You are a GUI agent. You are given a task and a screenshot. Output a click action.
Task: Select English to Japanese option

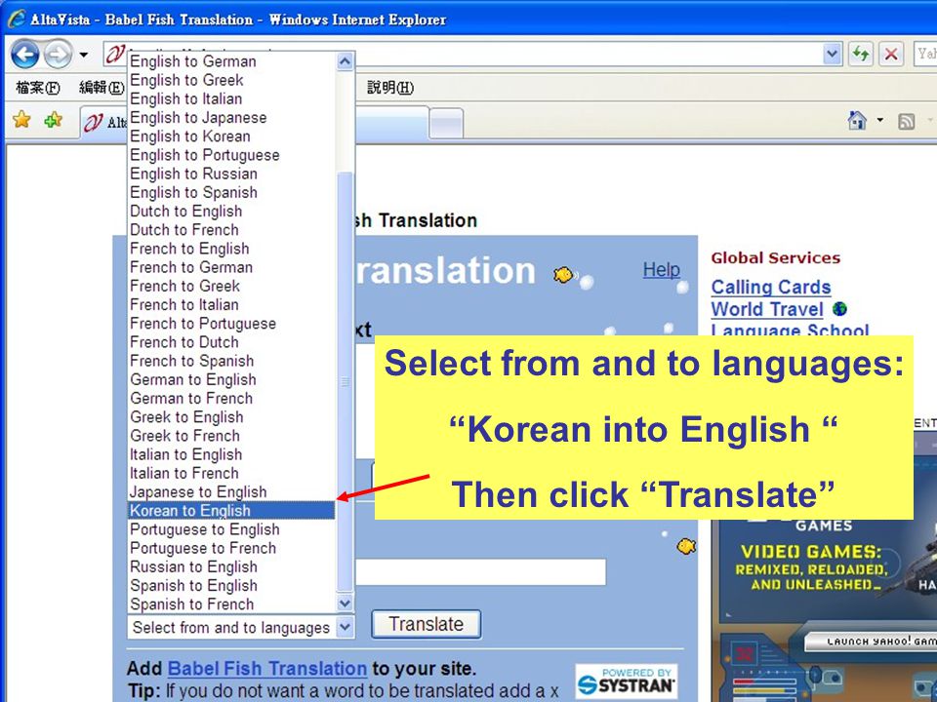coord(232,118)
